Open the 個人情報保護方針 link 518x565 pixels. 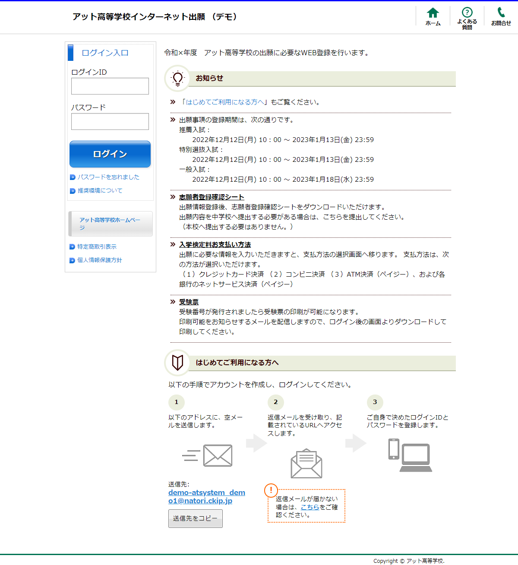click(x=99, y=260)
